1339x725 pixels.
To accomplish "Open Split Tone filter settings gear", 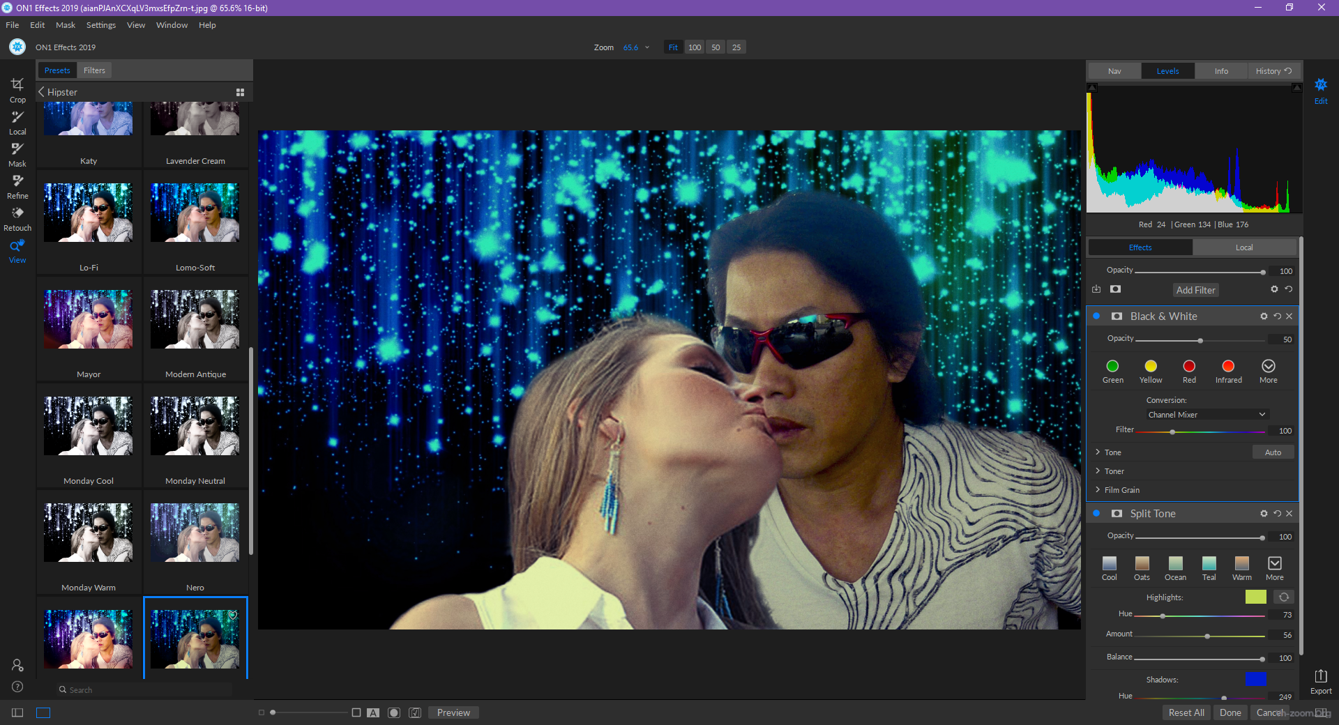I will click(1264, 514).
